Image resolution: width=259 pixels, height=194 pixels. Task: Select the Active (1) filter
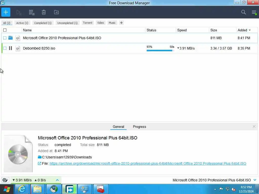tap(22, 23)
